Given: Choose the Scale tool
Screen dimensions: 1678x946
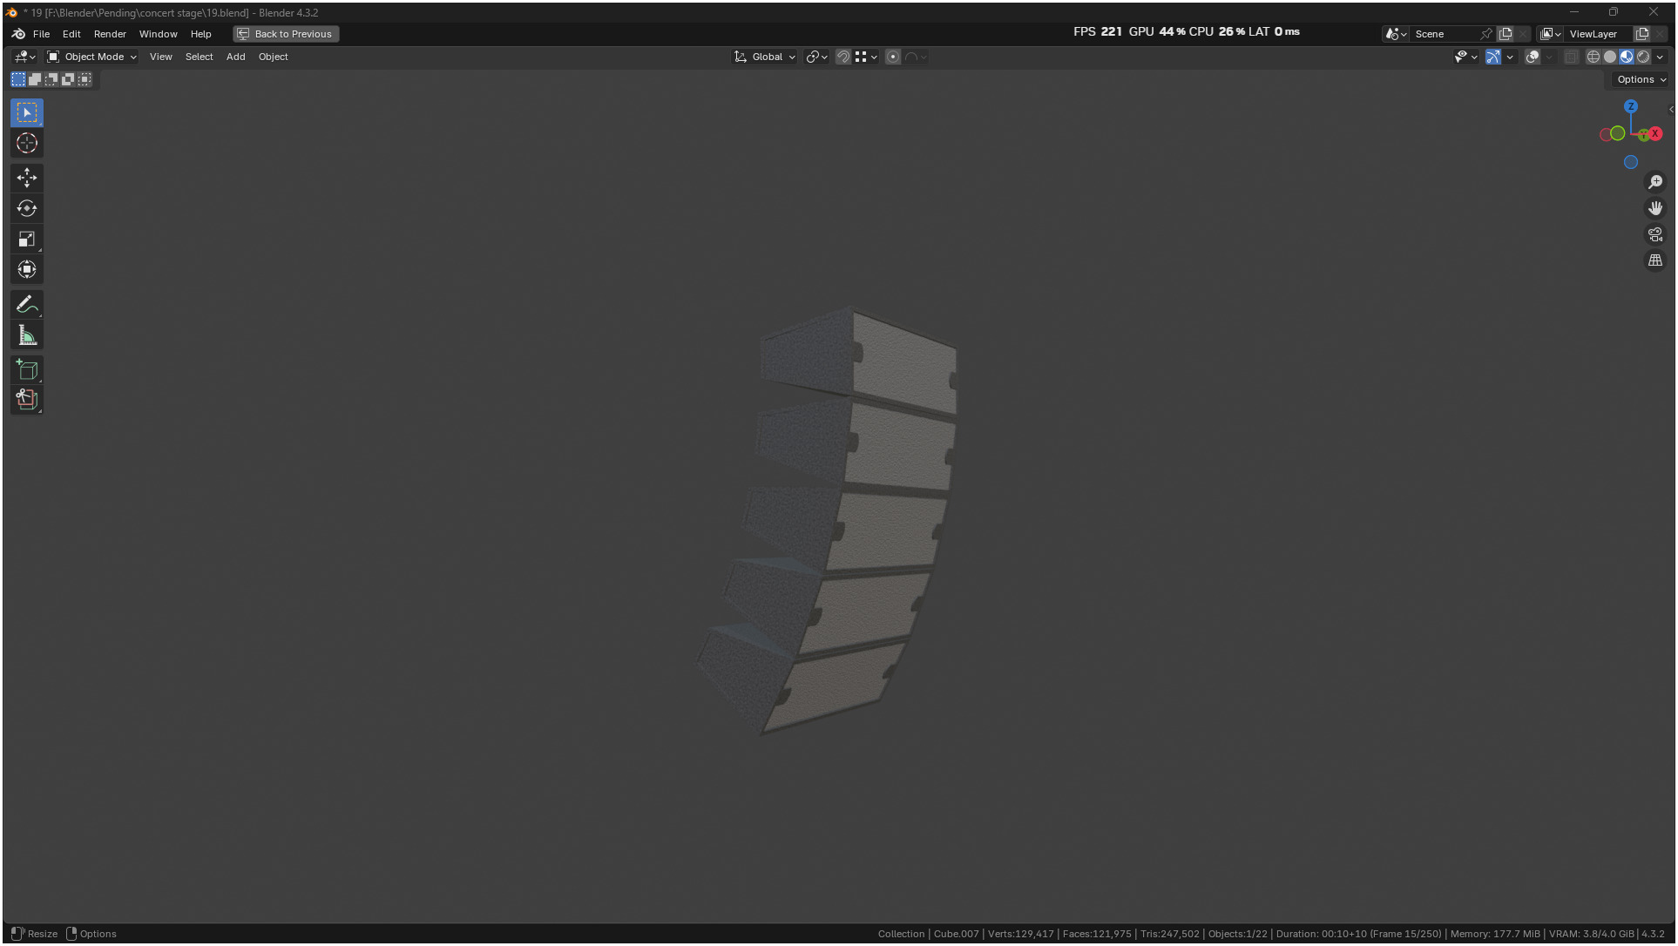Looking at the screenshot, I should (27, 239).
